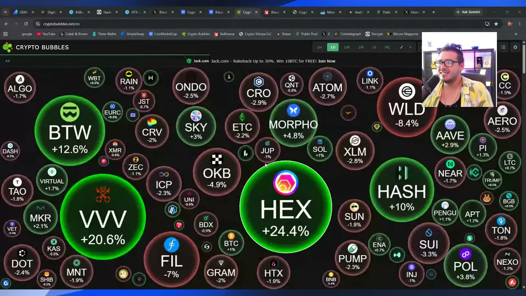Open the XLM bubble
526x296 pixels.
355,150
